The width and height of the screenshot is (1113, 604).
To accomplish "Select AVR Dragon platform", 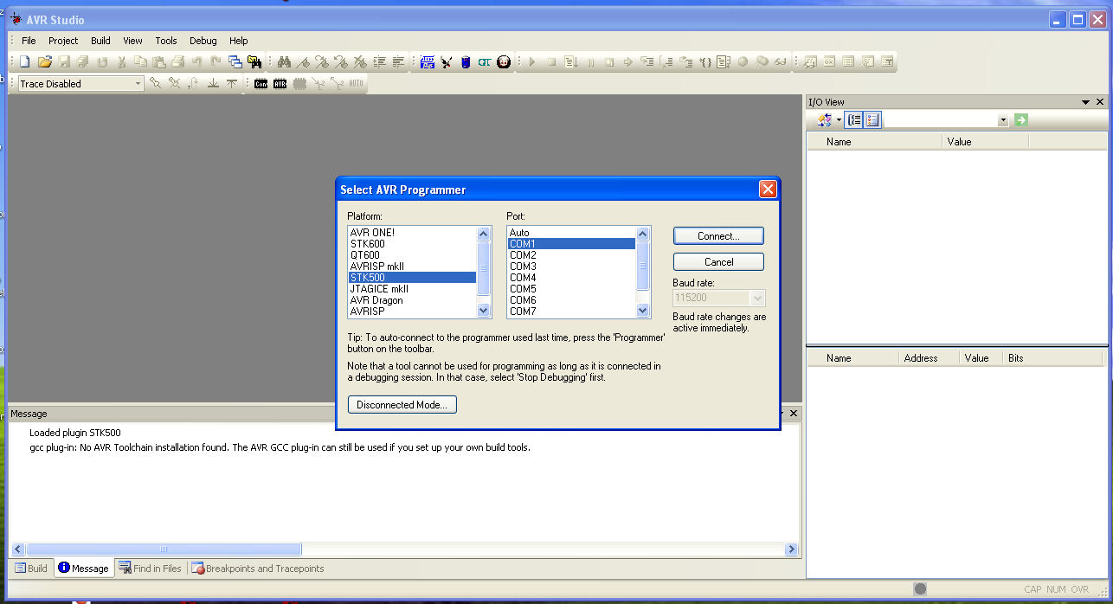I will click(412, 300).
